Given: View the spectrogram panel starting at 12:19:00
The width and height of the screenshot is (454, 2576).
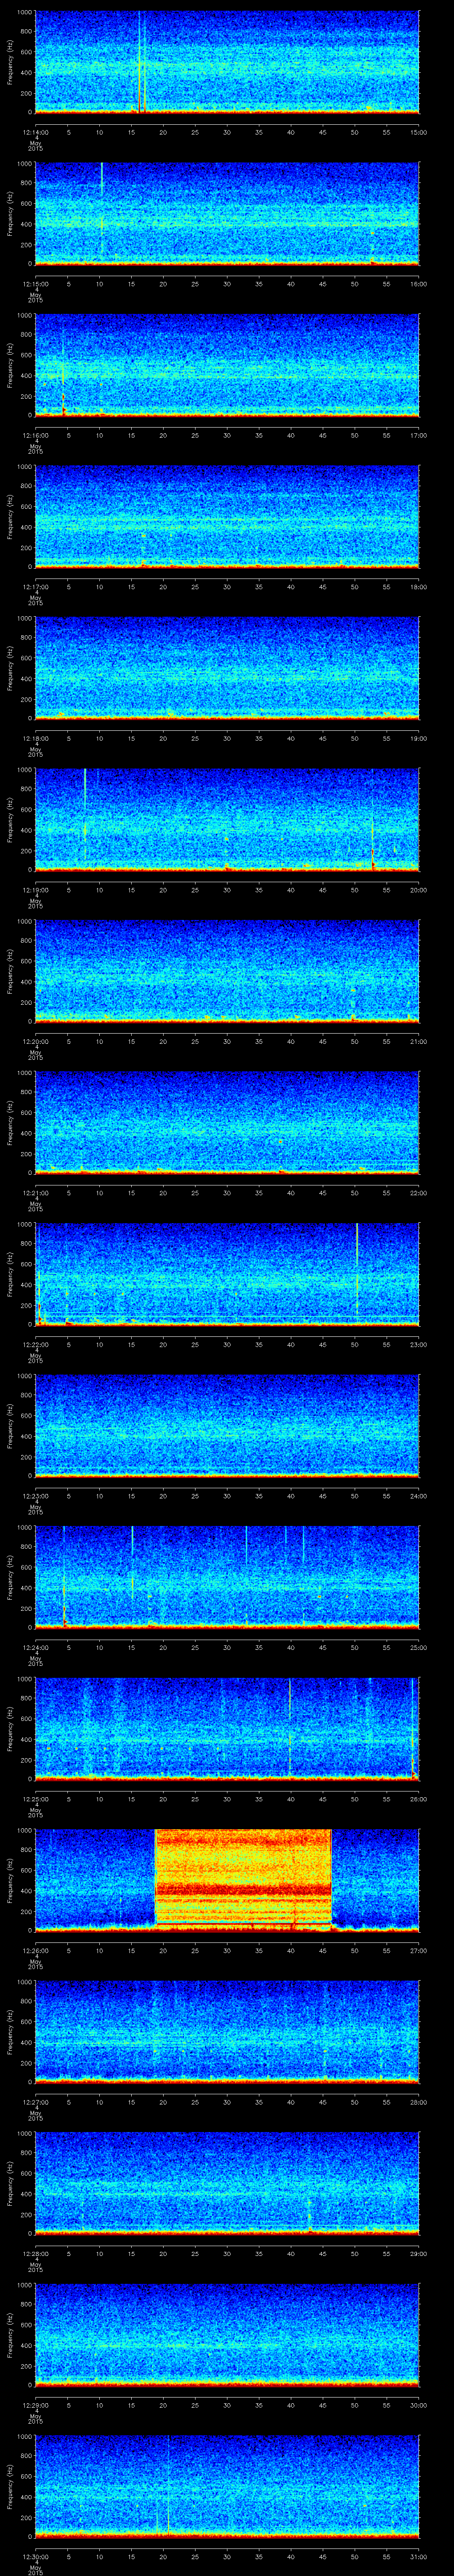Looking at the screenshot, I should click(227, 819).
